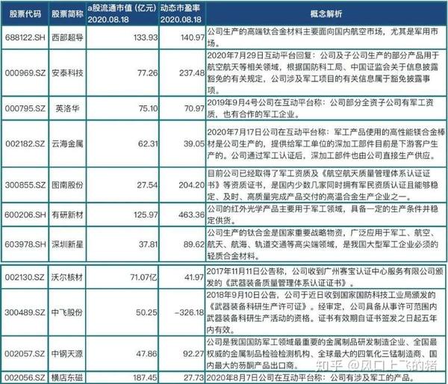Select stock name 中飞股份
The image size is (448, 384).
pos(67,312)
